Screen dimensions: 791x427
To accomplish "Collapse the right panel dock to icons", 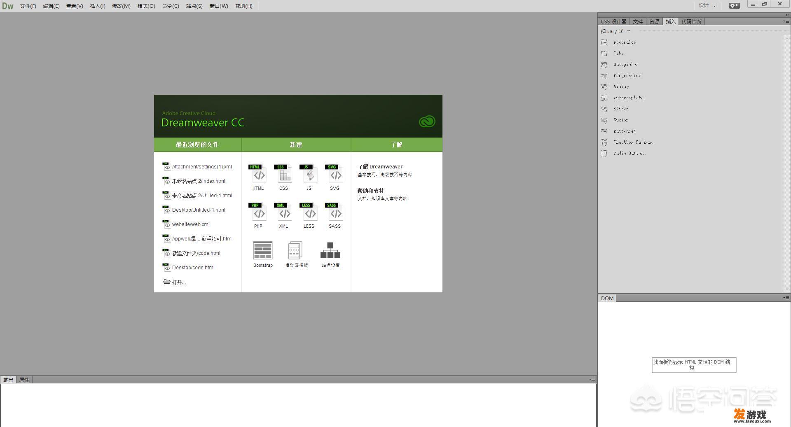I will pos(787,15).
